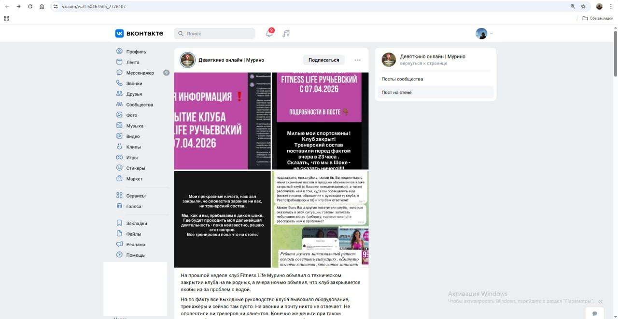Click the VKontakte logo

coord(139,33)
